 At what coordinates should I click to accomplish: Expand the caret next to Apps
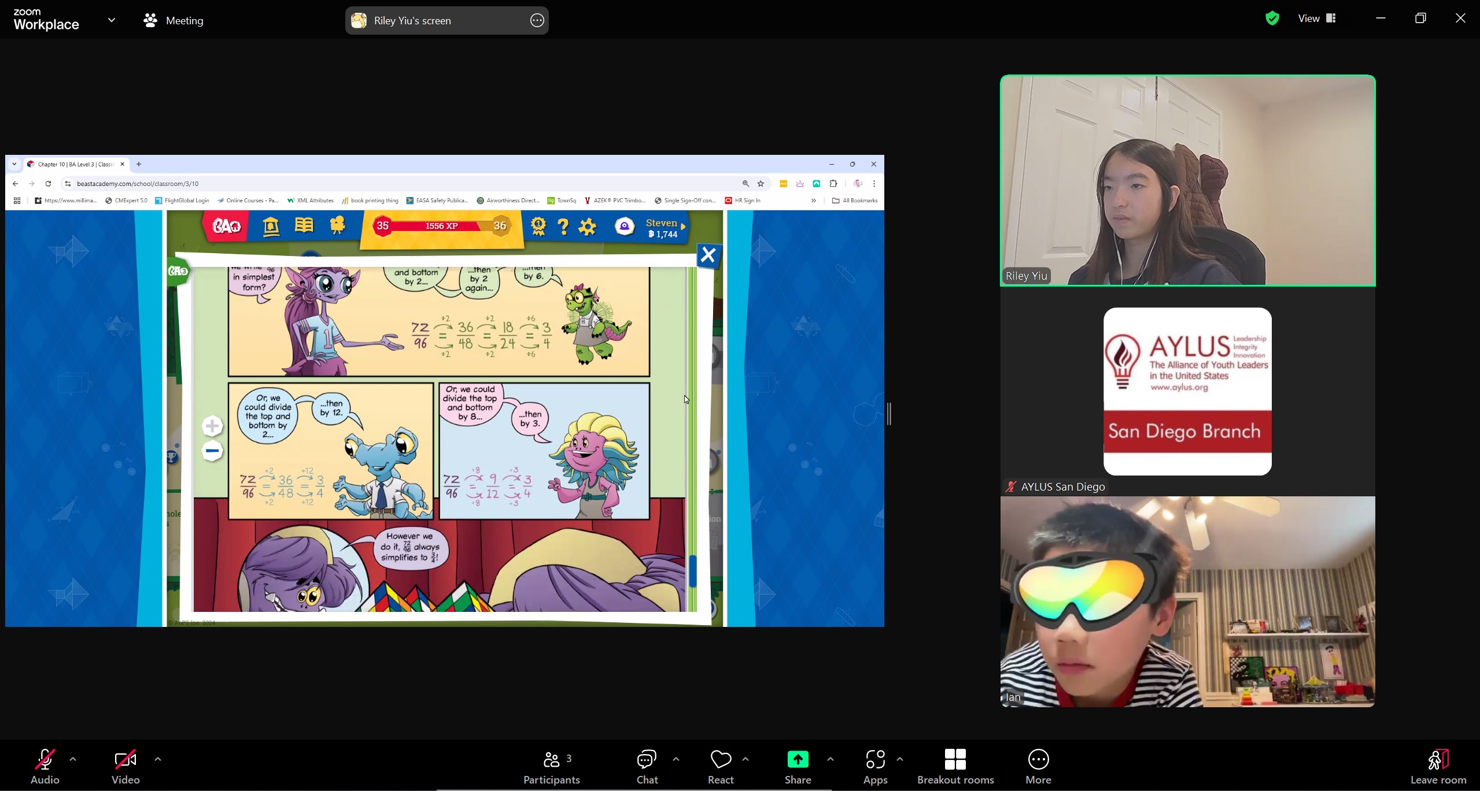[900, 759]
